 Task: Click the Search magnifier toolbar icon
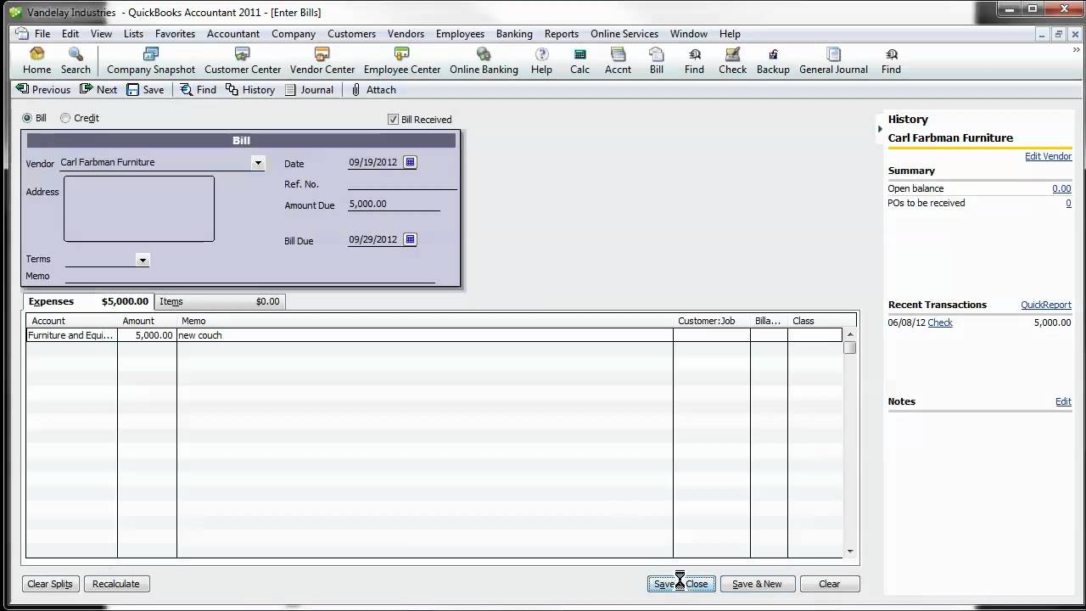[76, 61]
